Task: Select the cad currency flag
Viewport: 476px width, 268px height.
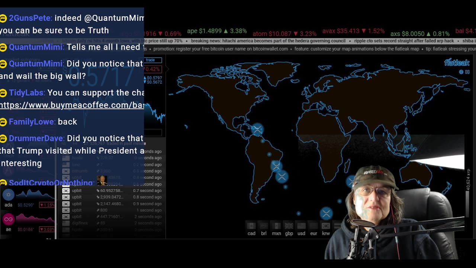Action: pyautogui.click(x=251, y=226)
